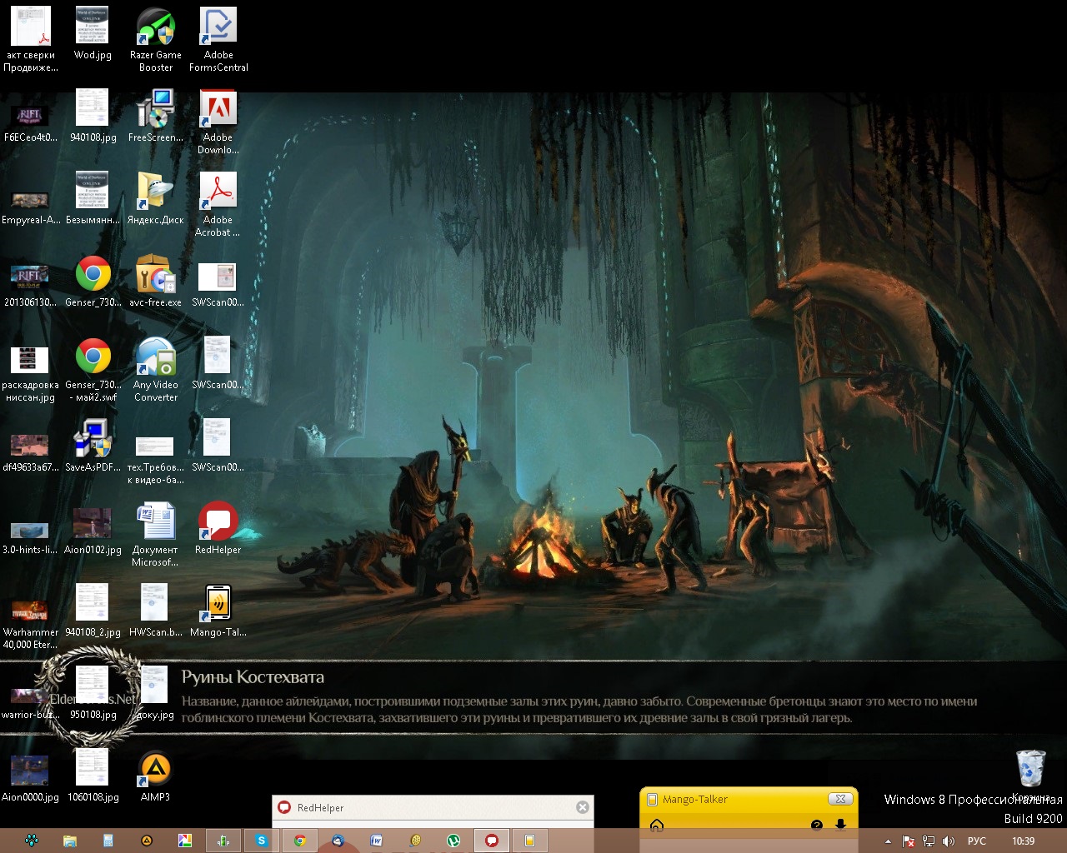This screenshot has height=853, width=1067.
Task: Click the paw icon on taskbar
Action: click(32, 841)
